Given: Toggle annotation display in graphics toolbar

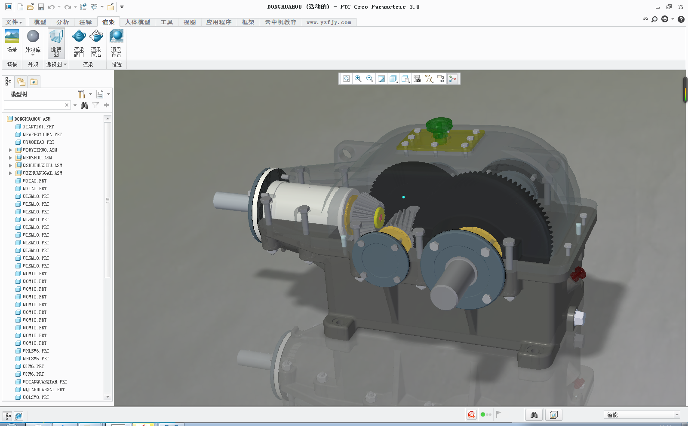Looking at the screenshot, I should (441, 79).
